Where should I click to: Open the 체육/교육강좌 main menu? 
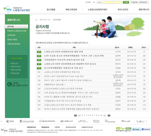pos(71,10)
